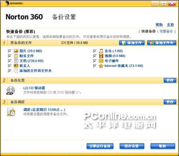Image resolution: width=179 pixels, height=156 pixels.
Task: Uncheck 添加的文件和文件夹 checkbox
Action: [x=10, y=71]
